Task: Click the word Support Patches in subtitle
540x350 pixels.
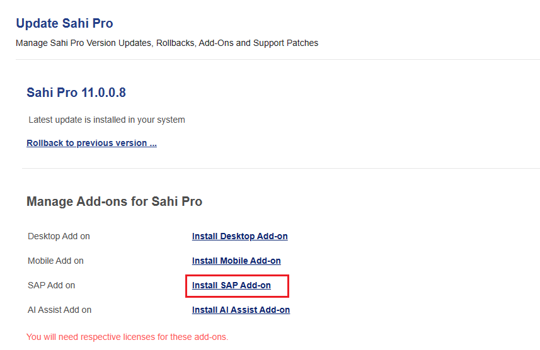Action: (x=287, y=43)
